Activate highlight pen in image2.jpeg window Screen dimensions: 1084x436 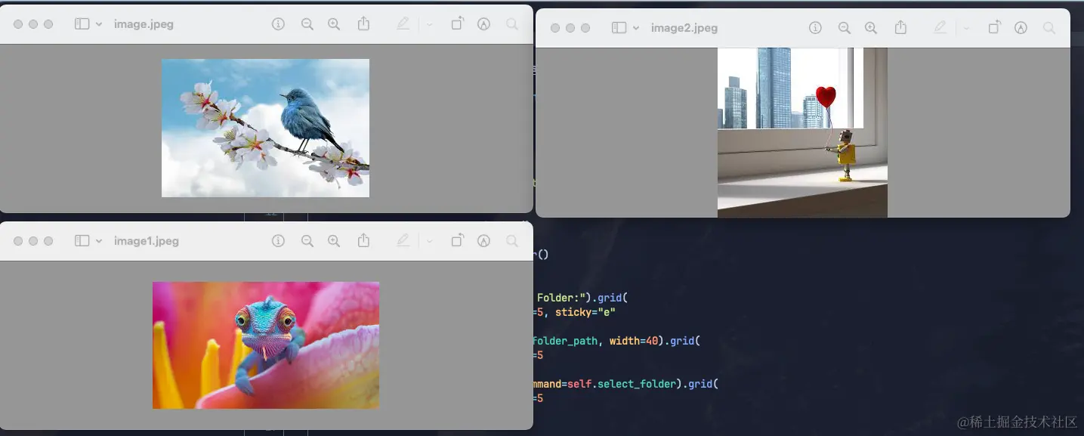point(940,28)
